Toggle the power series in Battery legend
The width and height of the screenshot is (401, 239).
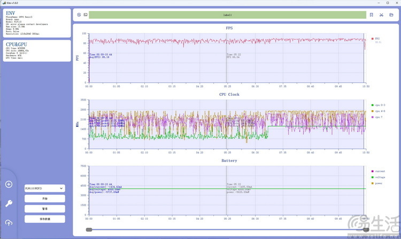pos(378,183)
